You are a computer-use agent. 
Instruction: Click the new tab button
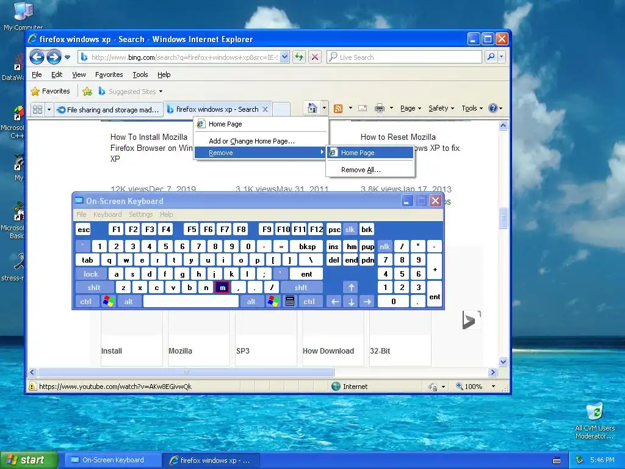point(281,109)
